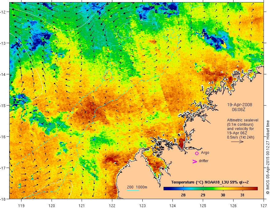Click the 'drifter' legend label
This screenshot has height=208, width=270.
pos(203,161)
